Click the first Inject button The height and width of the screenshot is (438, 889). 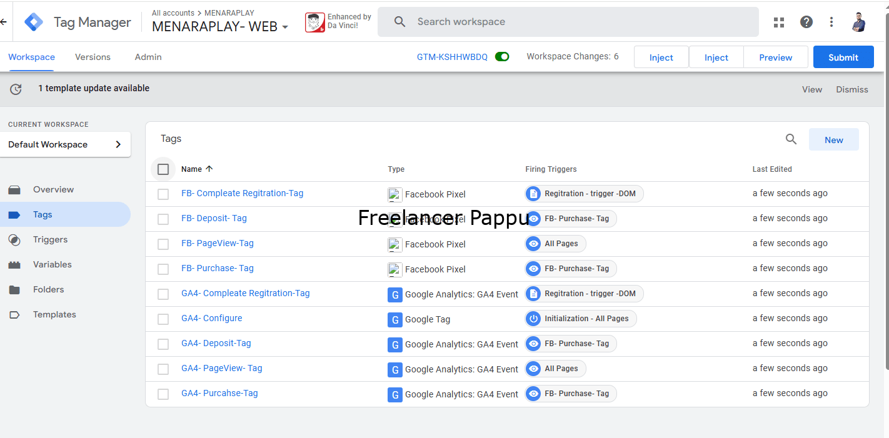pyautogui.click(x=661, y=57)
